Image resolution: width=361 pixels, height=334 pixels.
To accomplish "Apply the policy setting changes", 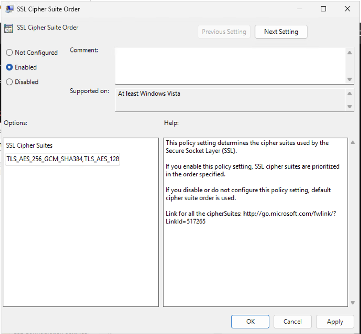I will [x=335, y=322].
